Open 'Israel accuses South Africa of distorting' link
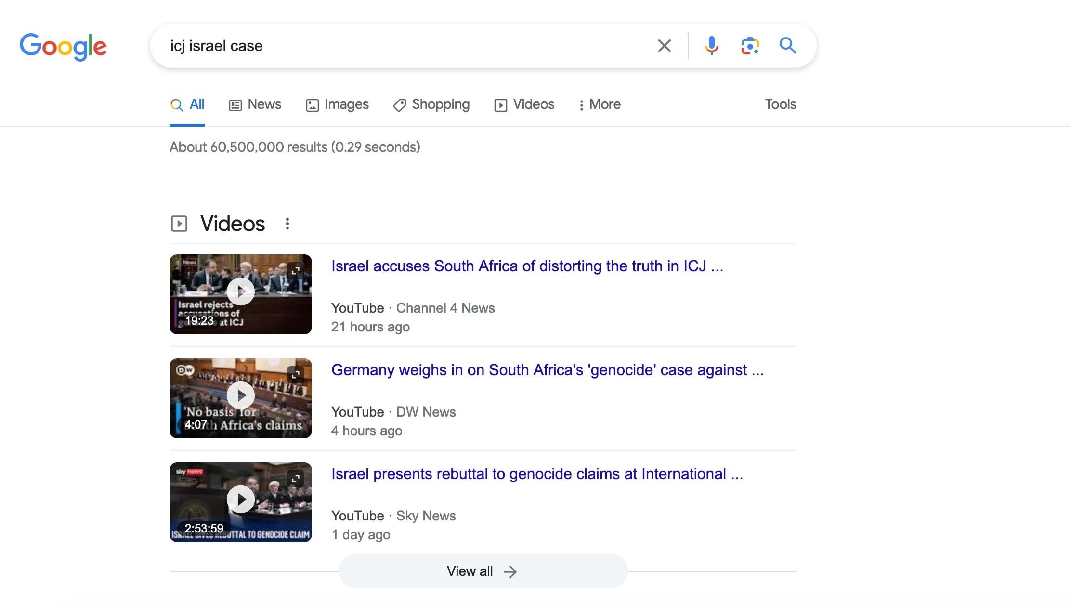Viewport: 1070px width, 608px height. [527, 266]
